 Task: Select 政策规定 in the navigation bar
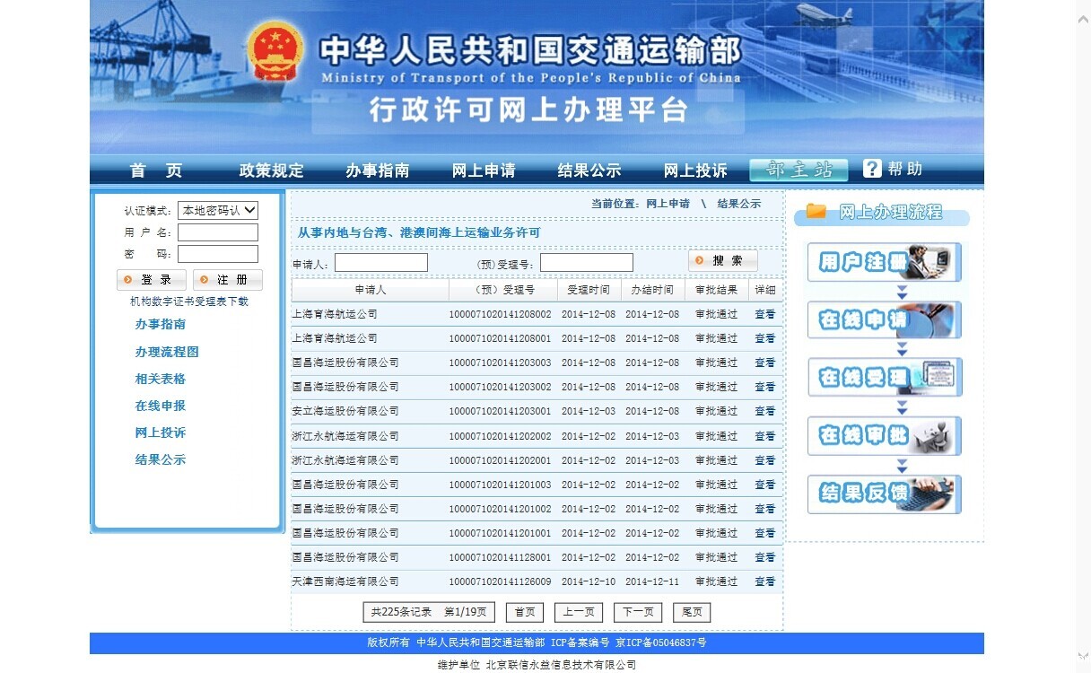point(271,170)
